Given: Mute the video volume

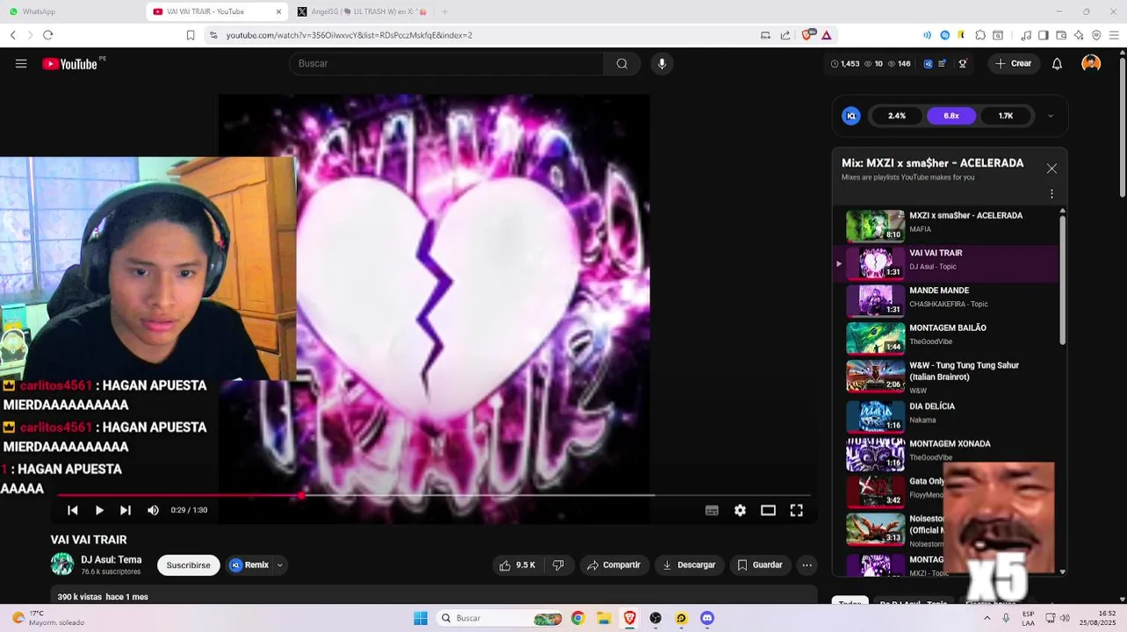Looking at the screenshot, I should (x=153, y=510).
